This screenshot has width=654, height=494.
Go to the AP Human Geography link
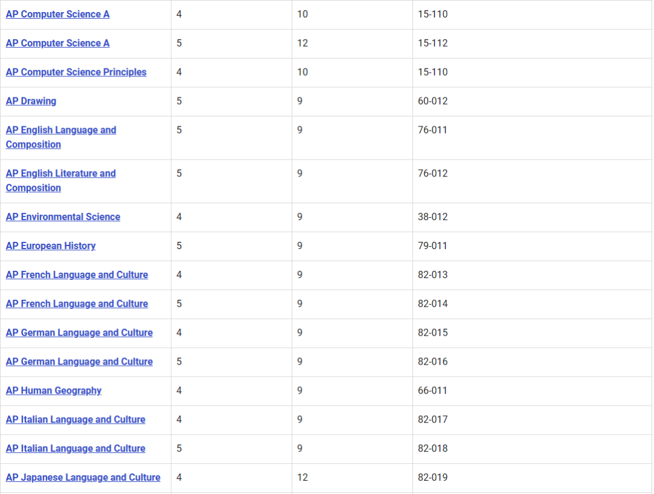click(54, 391)
